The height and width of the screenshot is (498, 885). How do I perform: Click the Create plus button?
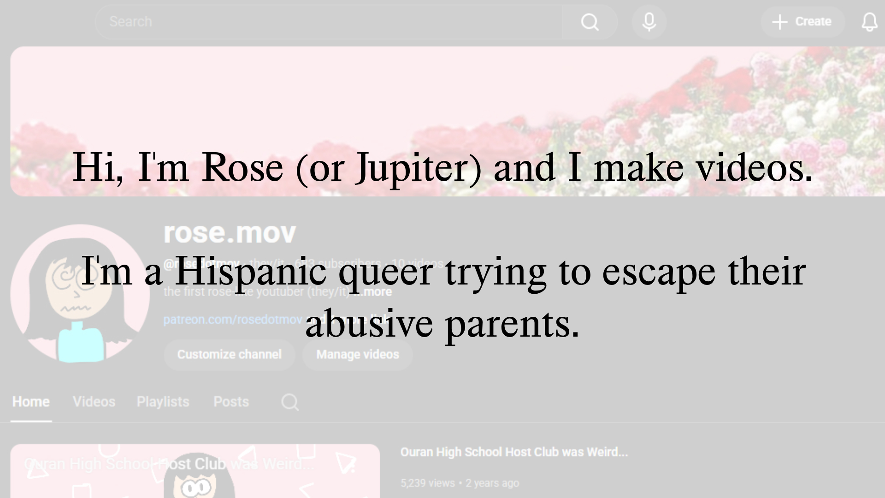point(802,22)
